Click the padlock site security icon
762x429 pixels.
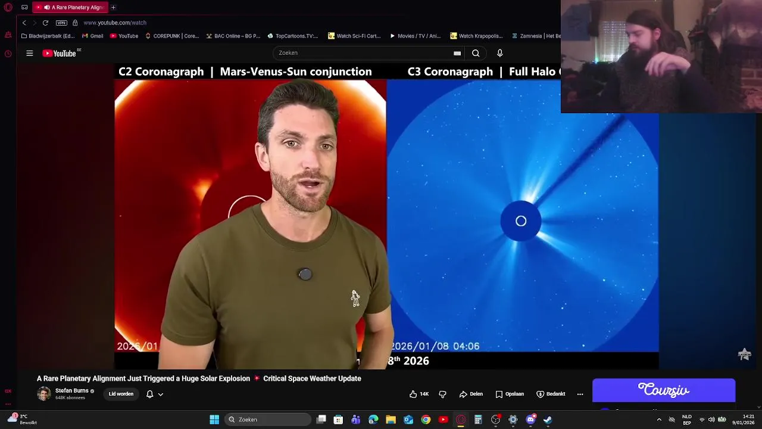75,23
